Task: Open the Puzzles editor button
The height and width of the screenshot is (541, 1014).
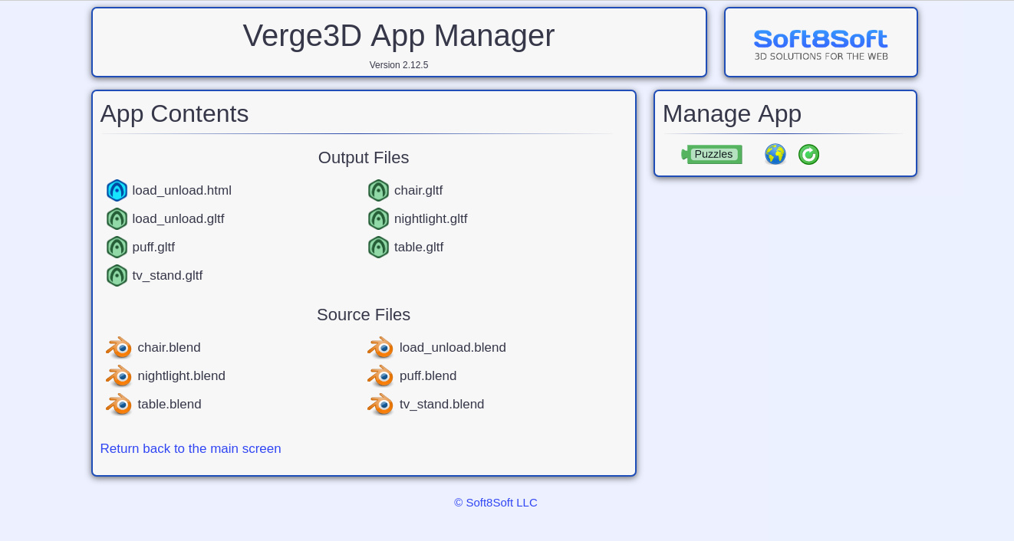Action: coord(712,154)
